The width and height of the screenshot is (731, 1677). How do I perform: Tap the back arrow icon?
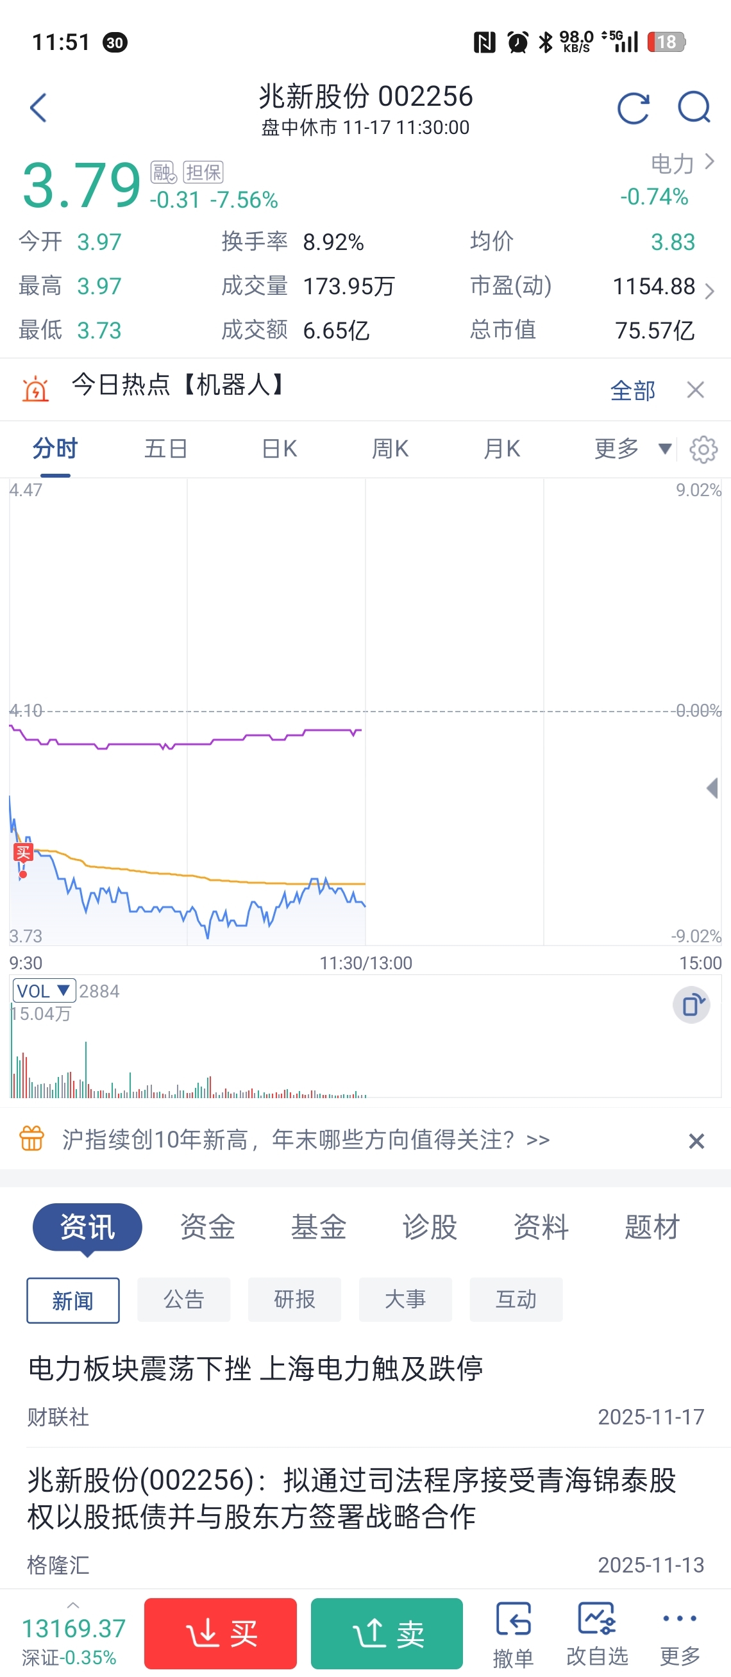pyautogui.click(x=38, y=108)
